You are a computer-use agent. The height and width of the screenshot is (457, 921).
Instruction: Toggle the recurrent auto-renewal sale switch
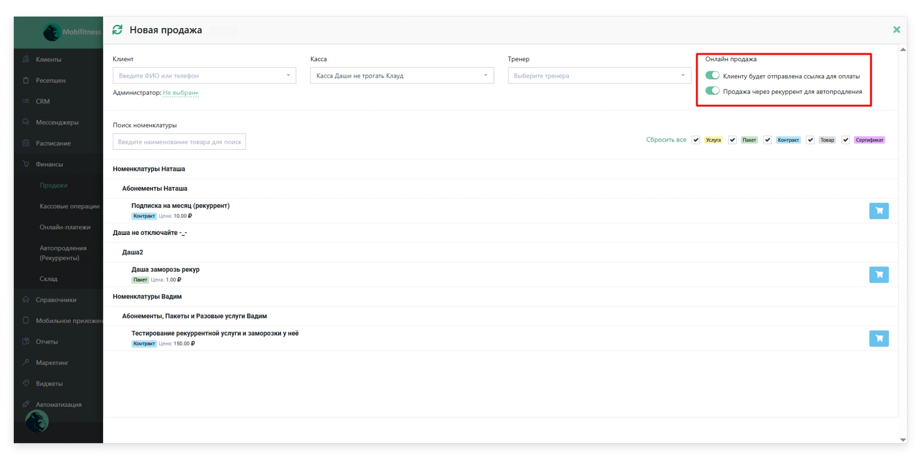[x=712, y=91]
